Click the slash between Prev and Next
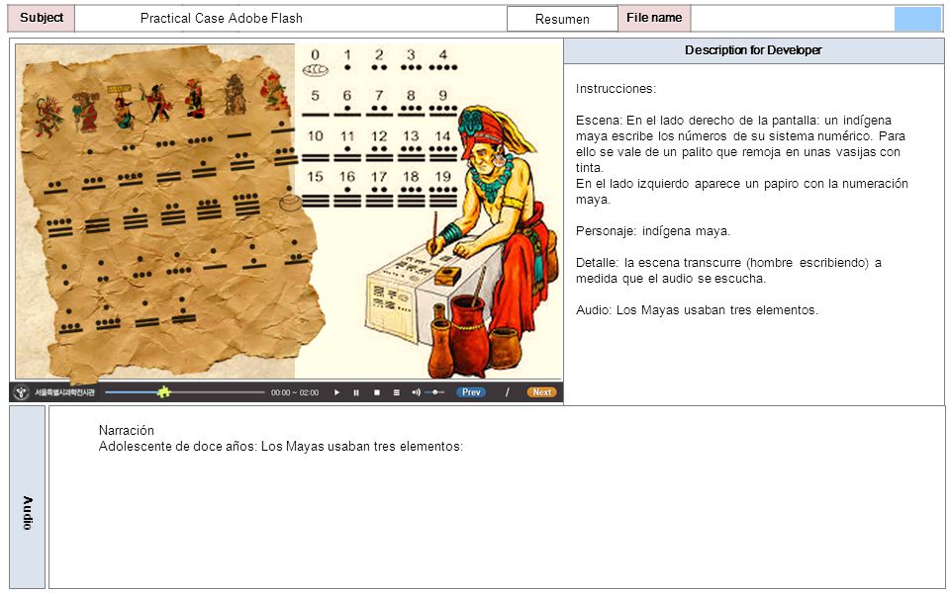The image size is (950, 593). click(507, 392)
